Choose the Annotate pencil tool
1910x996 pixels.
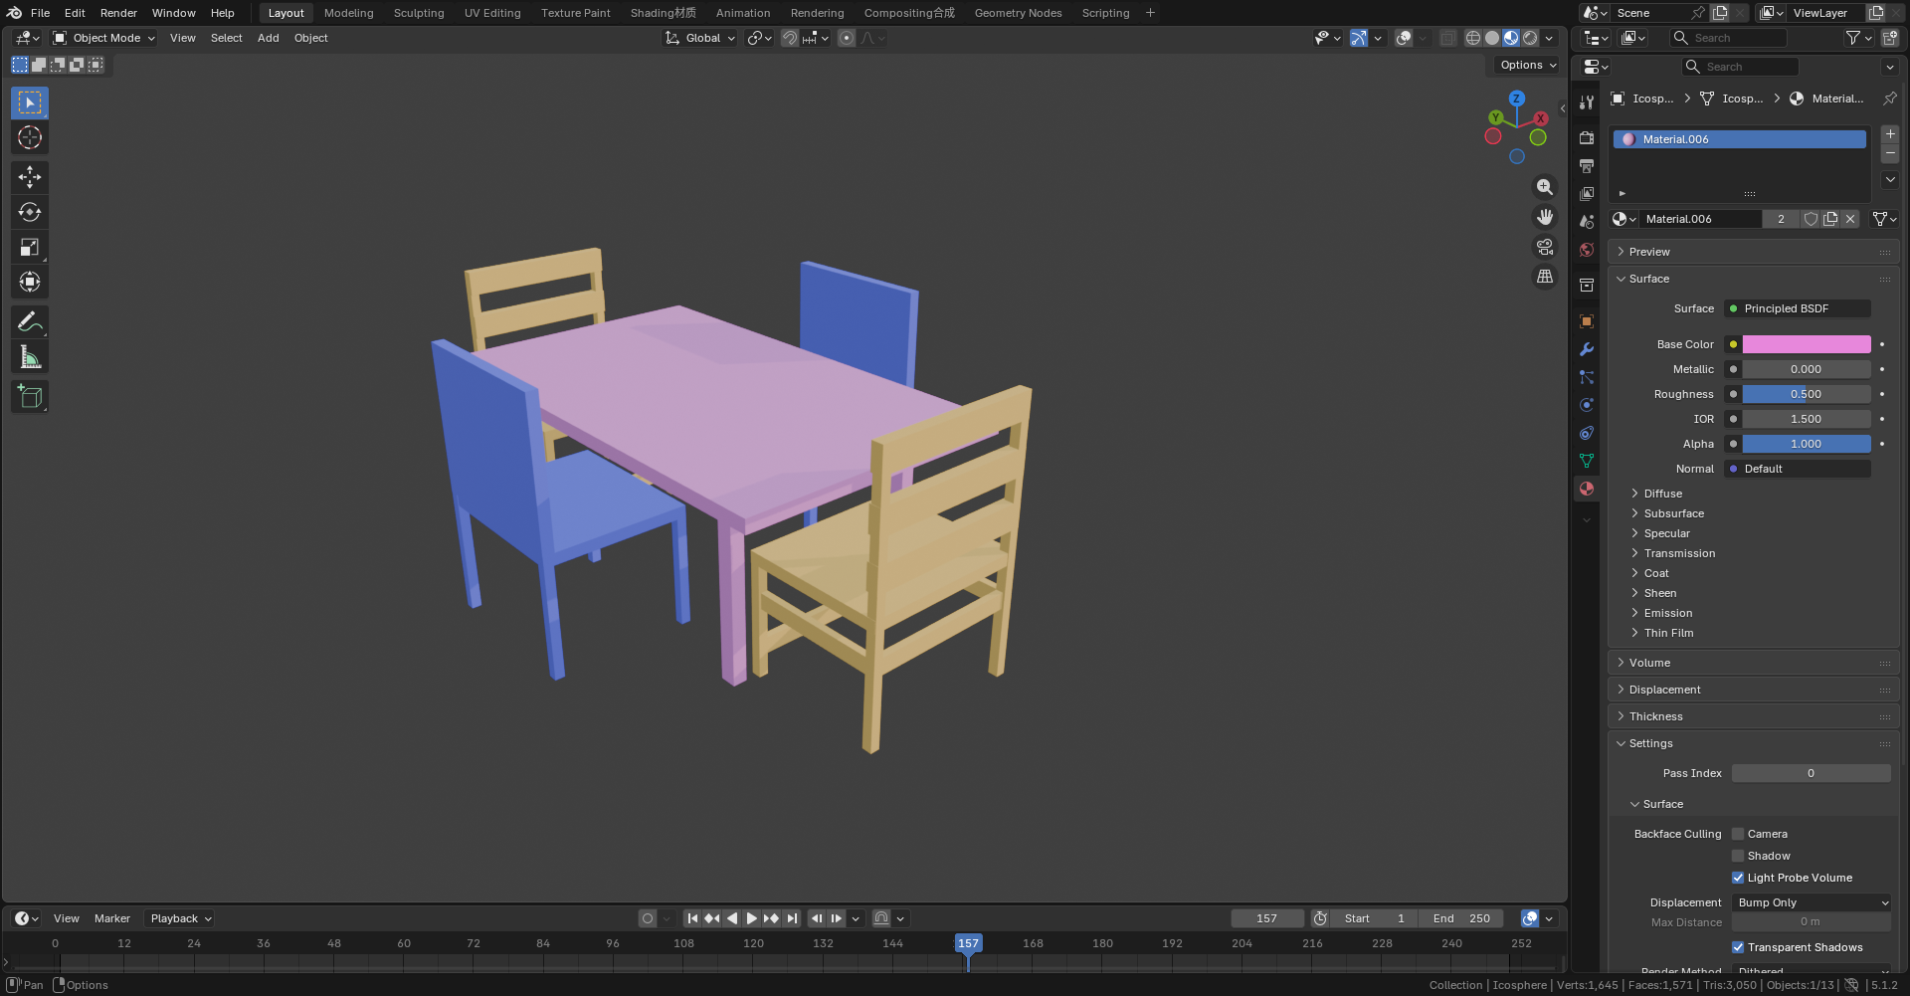[30, 321]
